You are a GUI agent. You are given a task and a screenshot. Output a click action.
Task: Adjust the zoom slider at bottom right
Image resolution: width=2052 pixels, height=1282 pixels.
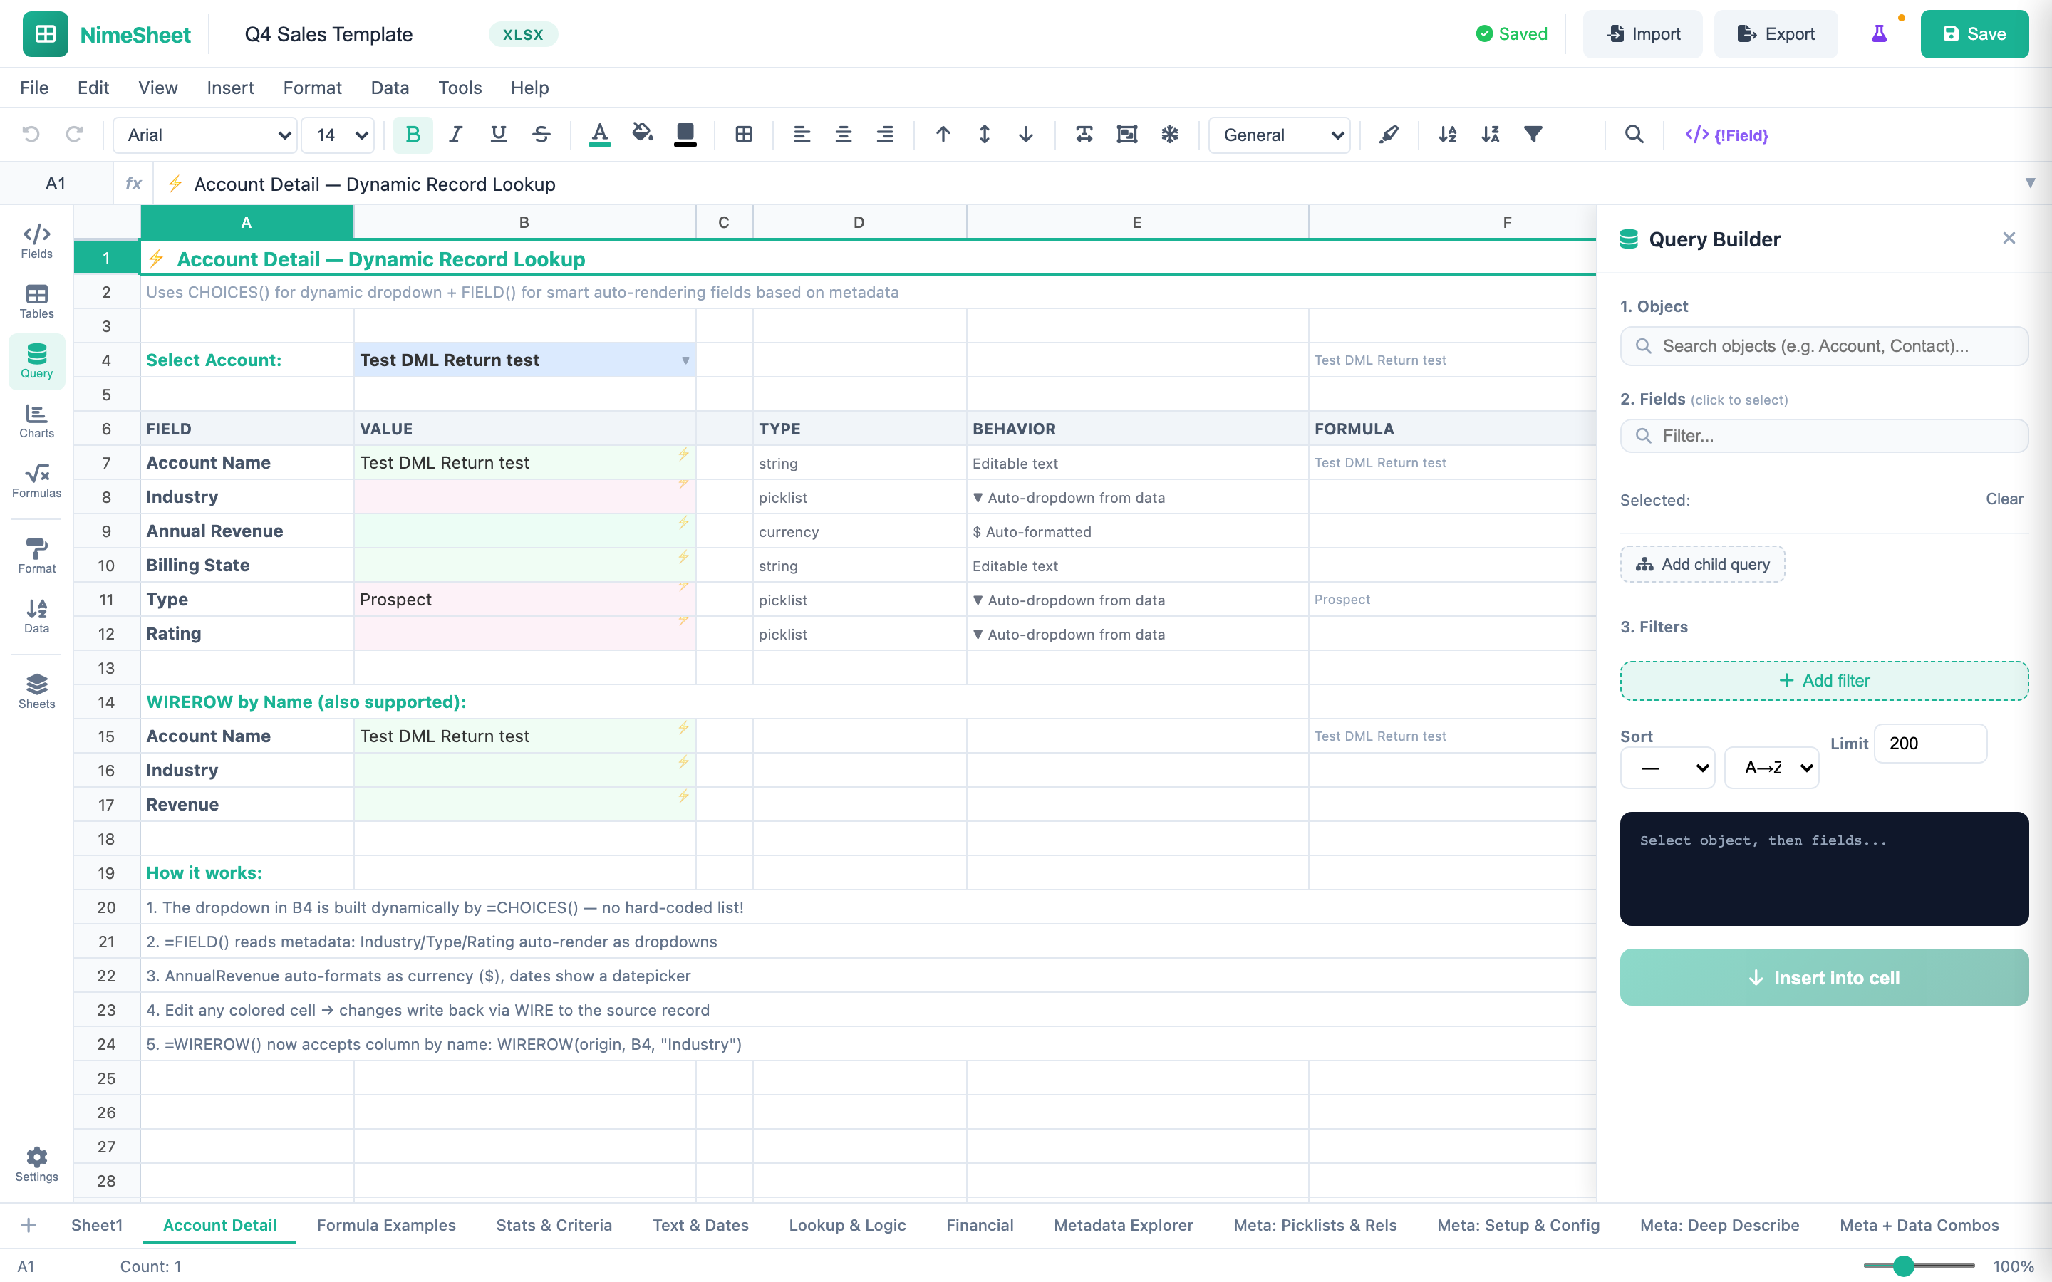point(1905,1266)
